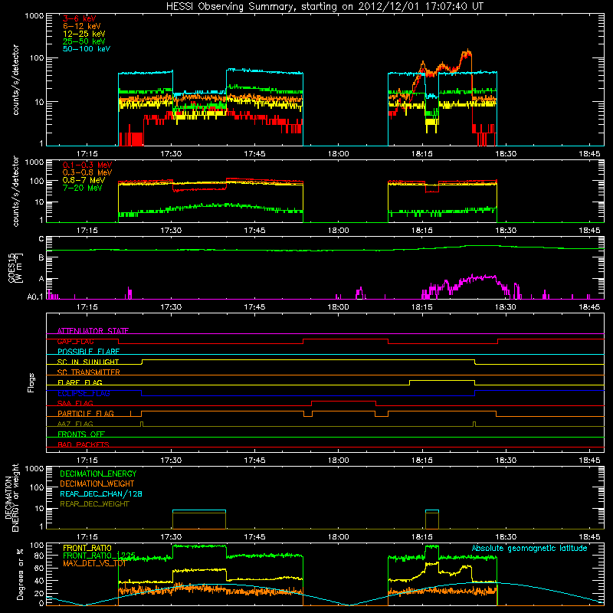Viewport: 613px width, 613px height.
Task: Click the FRONTS_OFF flag label
Action: coord(81,434)
